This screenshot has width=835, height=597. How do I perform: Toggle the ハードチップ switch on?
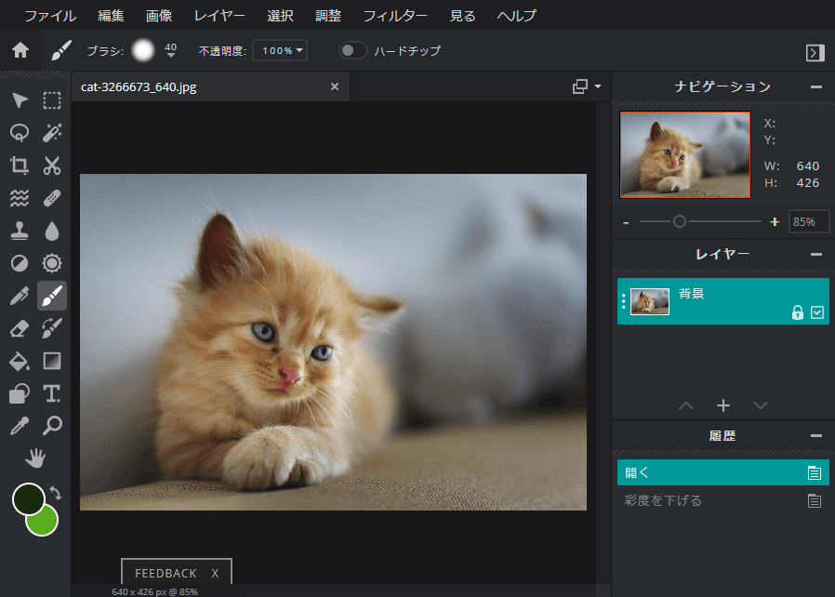tap(353, 52)
